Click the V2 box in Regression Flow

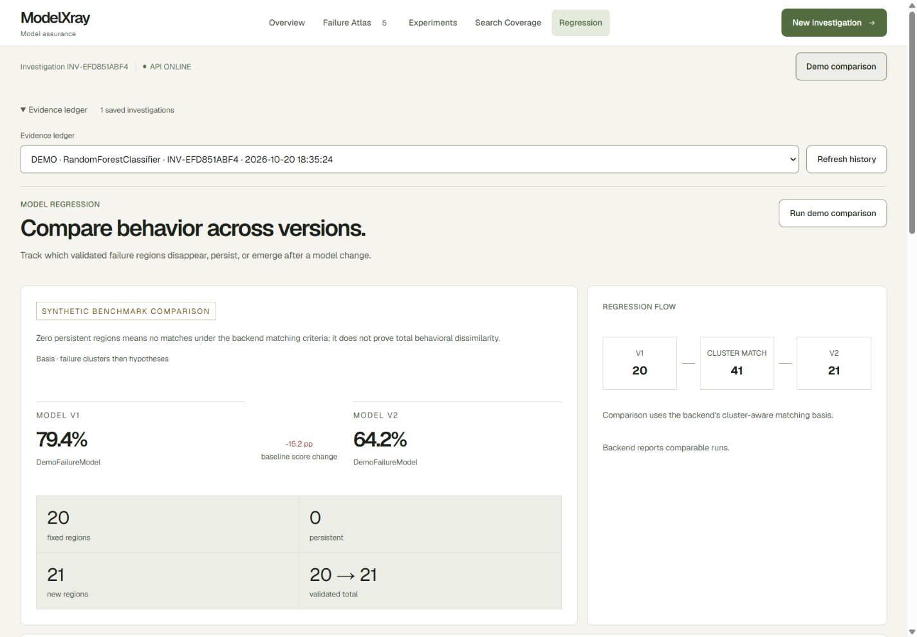click(834, 363)
